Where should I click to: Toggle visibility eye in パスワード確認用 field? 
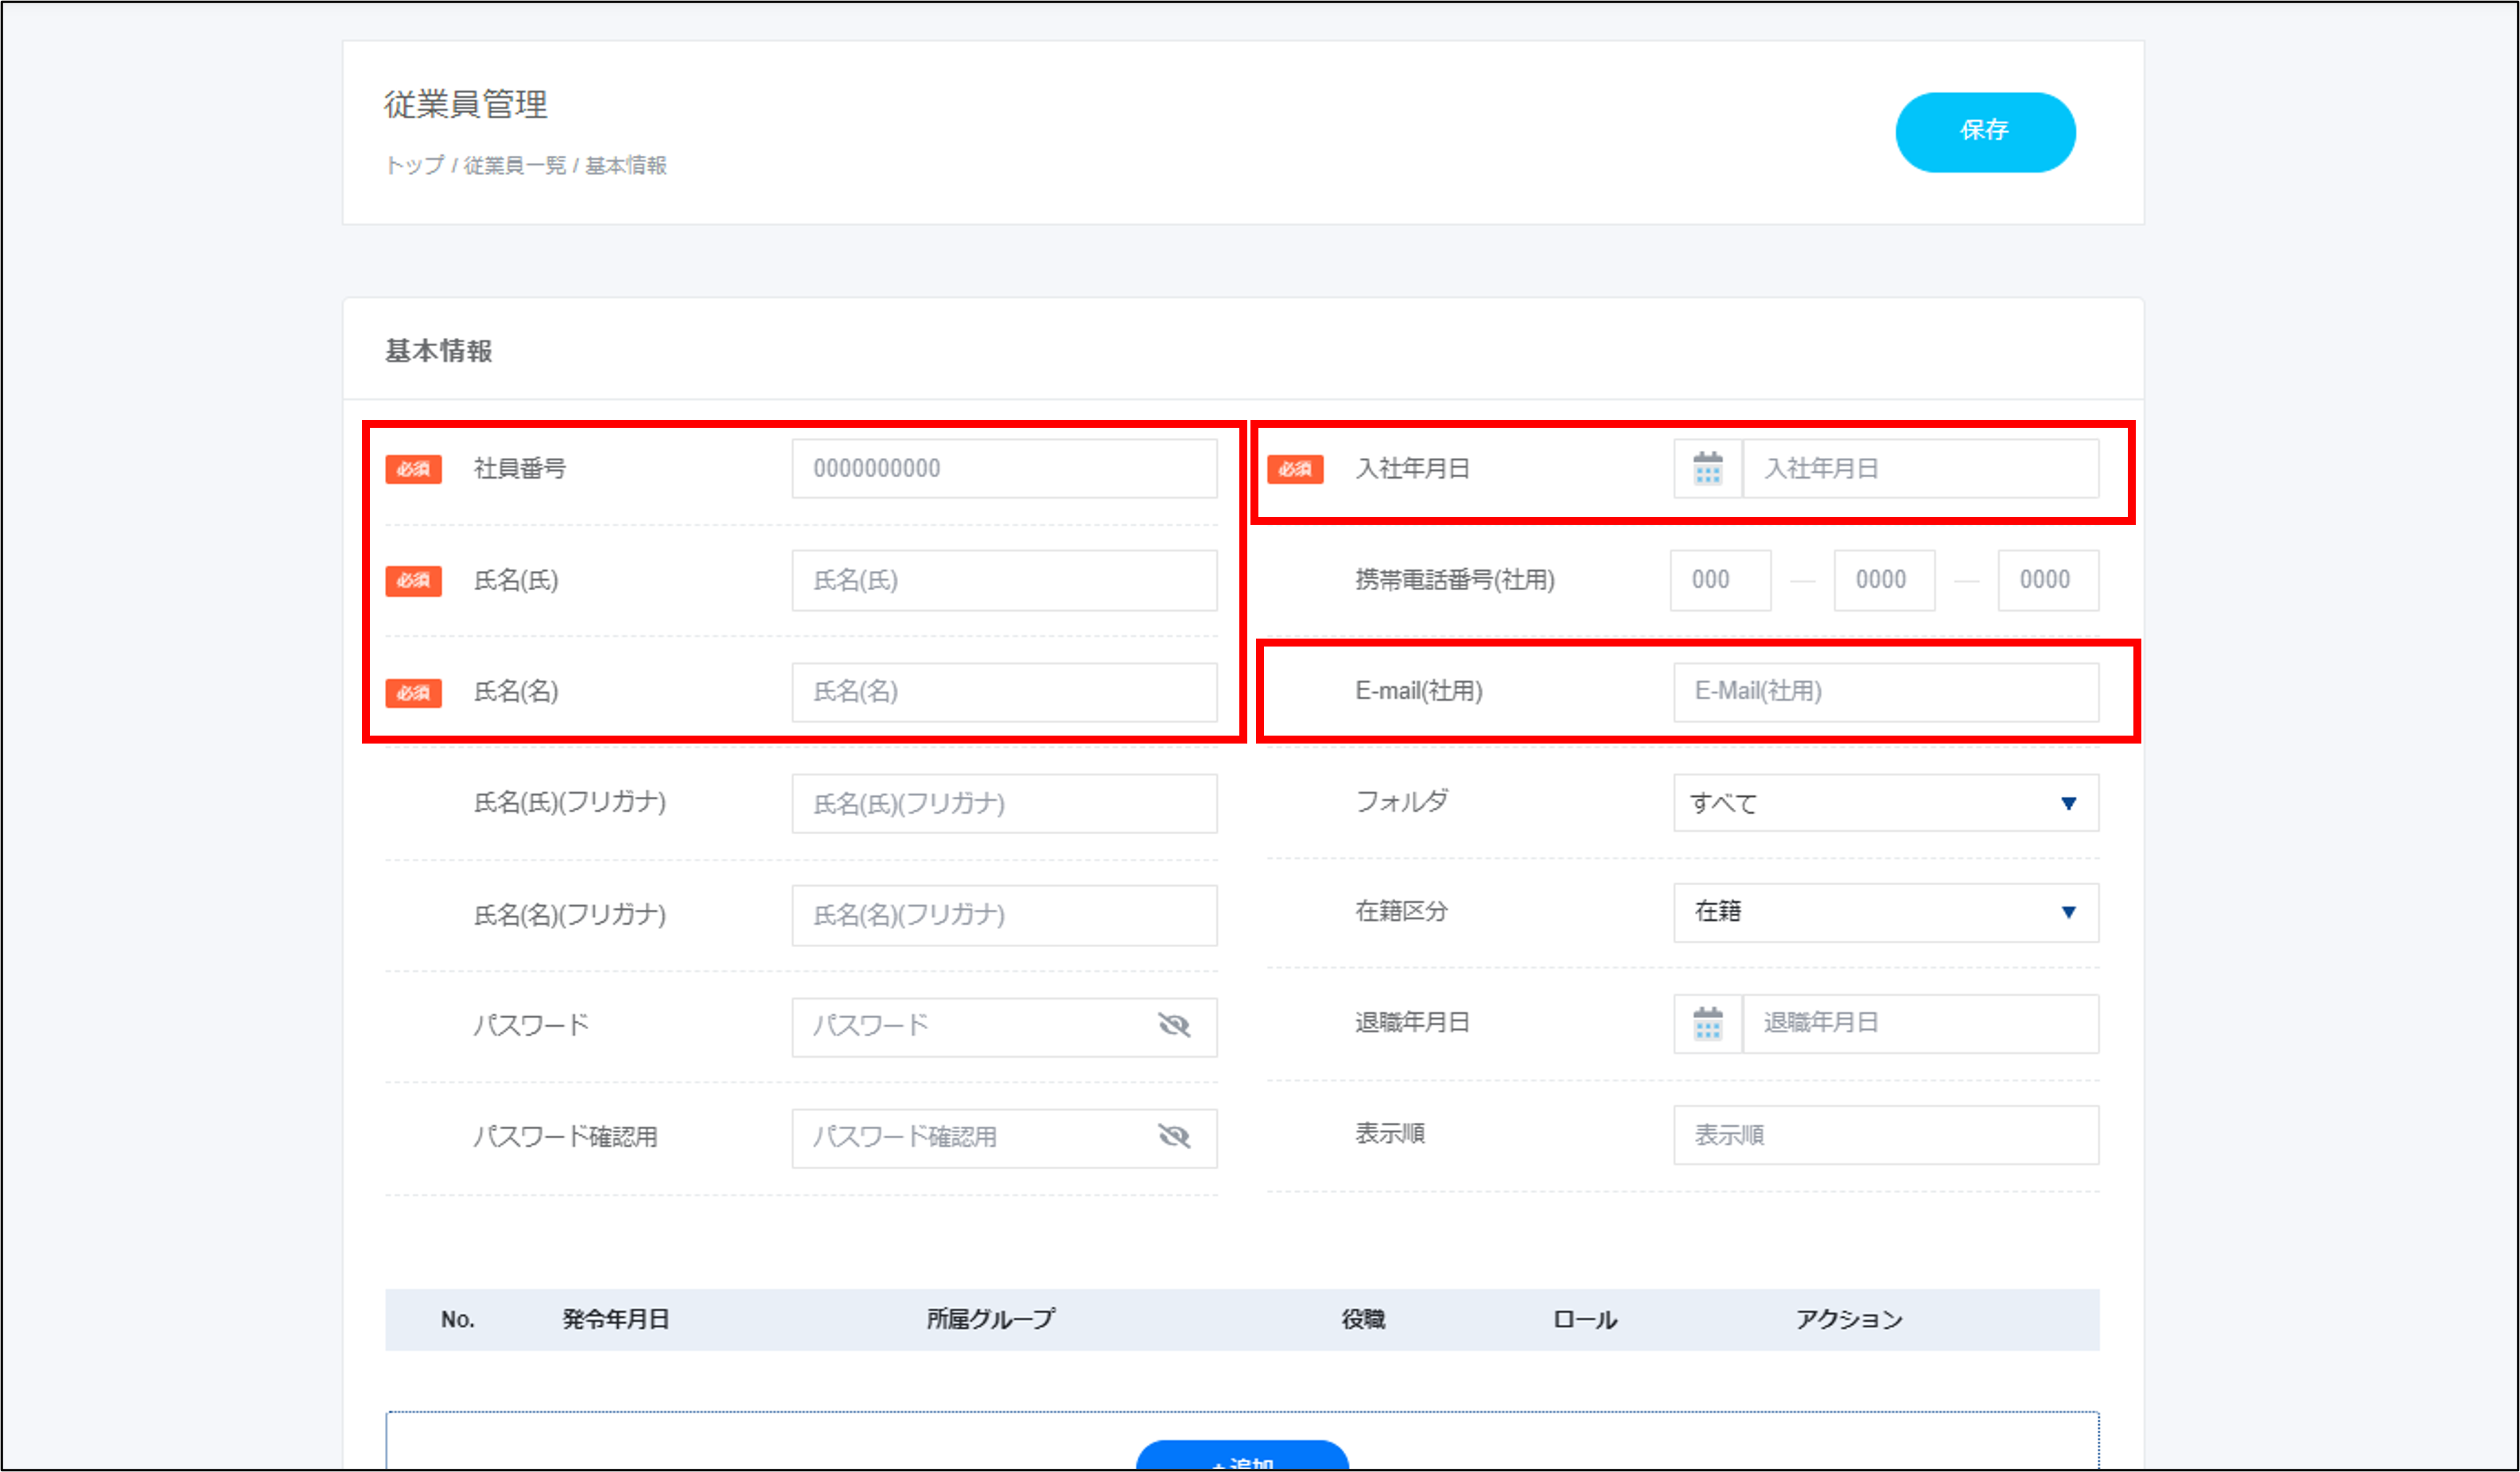pos(1174,1136)
